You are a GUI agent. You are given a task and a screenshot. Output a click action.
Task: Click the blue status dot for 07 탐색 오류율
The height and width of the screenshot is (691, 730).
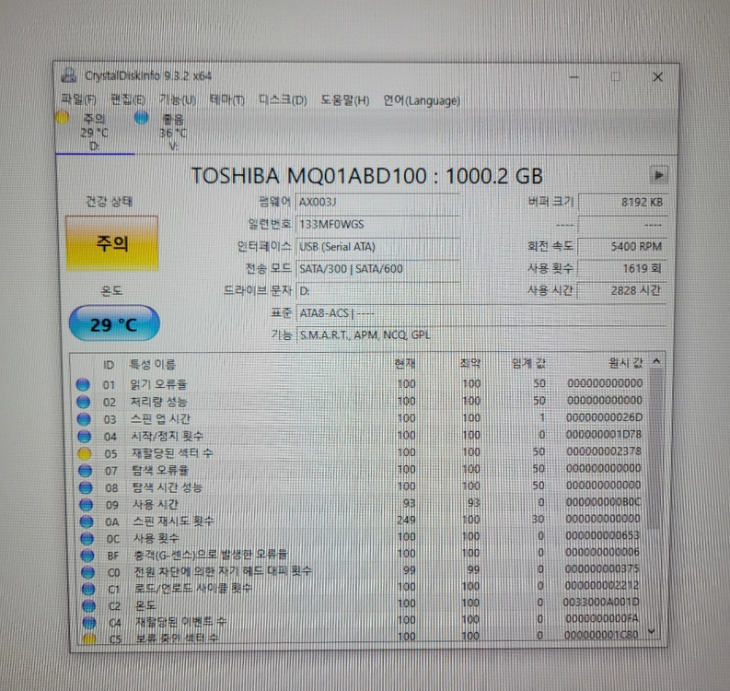[85, 470]
